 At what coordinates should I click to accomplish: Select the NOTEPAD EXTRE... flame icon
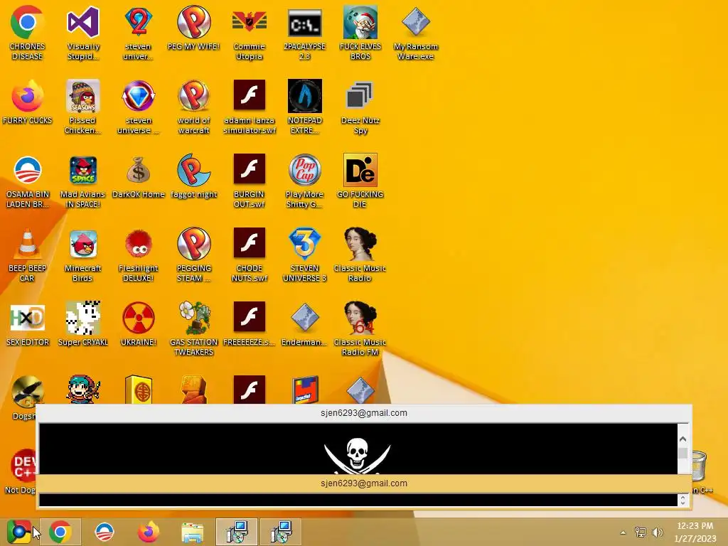(x=304, y=96)
